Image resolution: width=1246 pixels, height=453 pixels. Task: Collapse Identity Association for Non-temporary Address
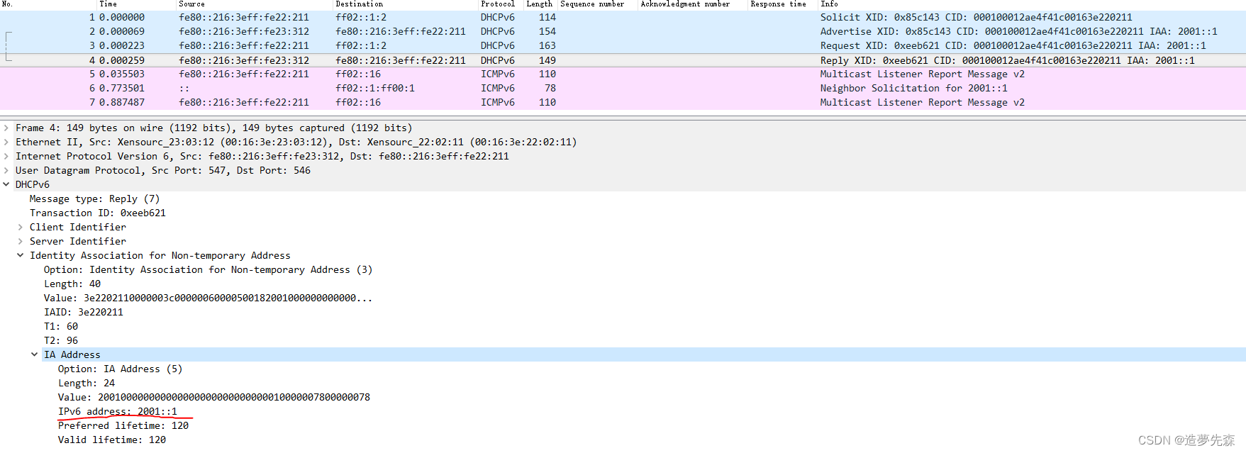click(x=21, y=256)
